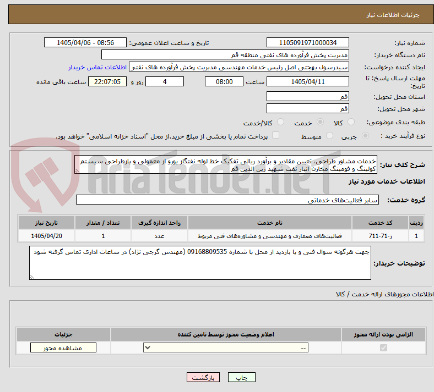Click the کد خدمت column header
The width and height of the screenshot is (434, 392).
click(x=381, y=223)
